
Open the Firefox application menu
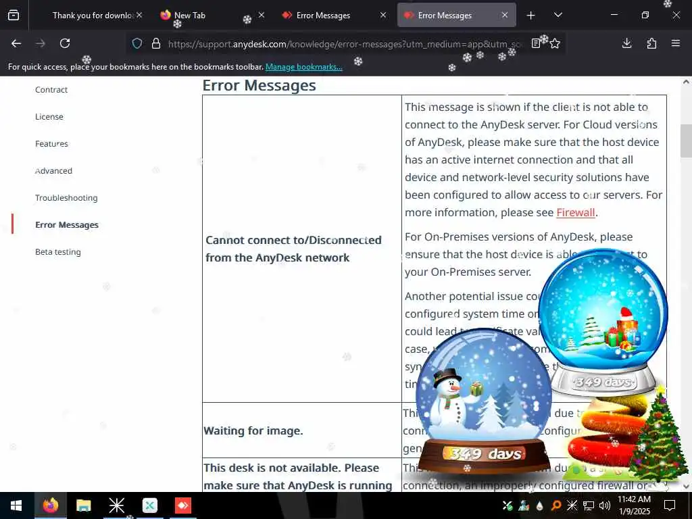(676, 43)
